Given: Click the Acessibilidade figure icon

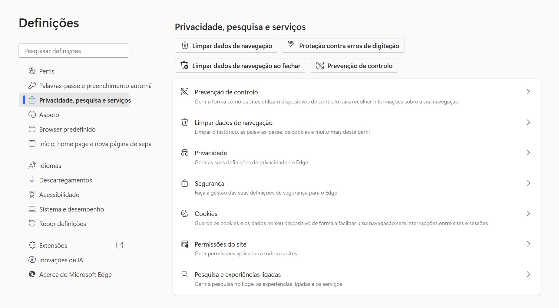Looking at the screenshot, I should (x=32, y=195).
